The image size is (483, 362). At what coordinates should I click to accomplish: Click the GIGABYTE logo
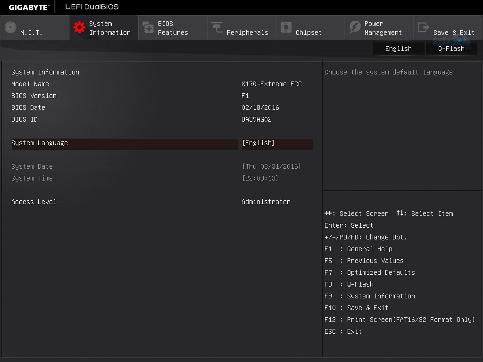click(29, 7)
